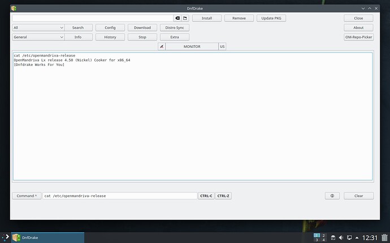Open the clock showing 12:31
The height and width of the screenshot is (243, 390).
pos(370,238)
